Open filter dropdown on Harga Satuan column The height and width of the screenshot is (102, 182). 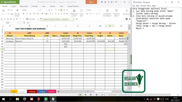71,36
